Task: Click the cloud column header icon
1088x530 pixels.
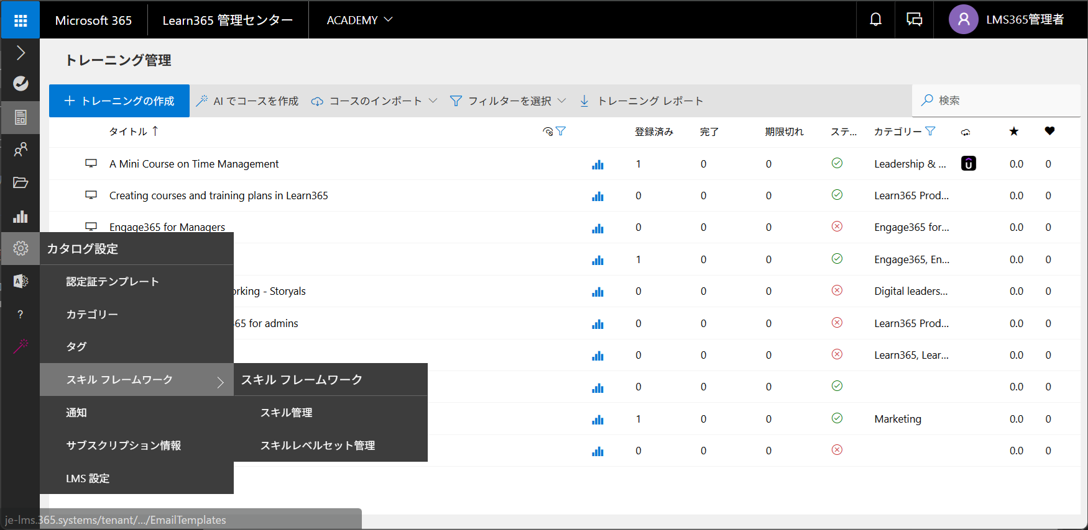Action: (x=966, y=132)
